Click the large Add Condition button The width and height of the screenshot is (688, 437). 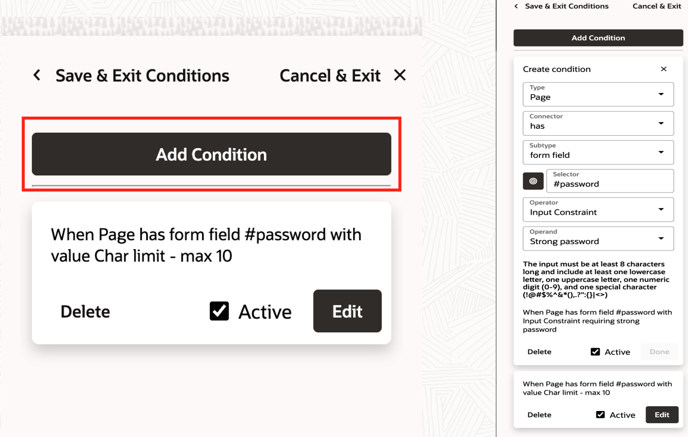pyautogui.click(x=211, y=154)
